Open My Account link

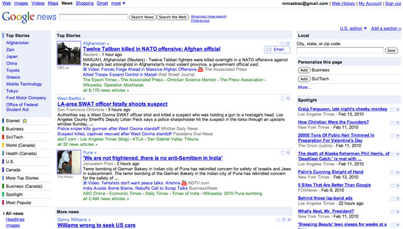pyautogui.click(x=370, y=4)
